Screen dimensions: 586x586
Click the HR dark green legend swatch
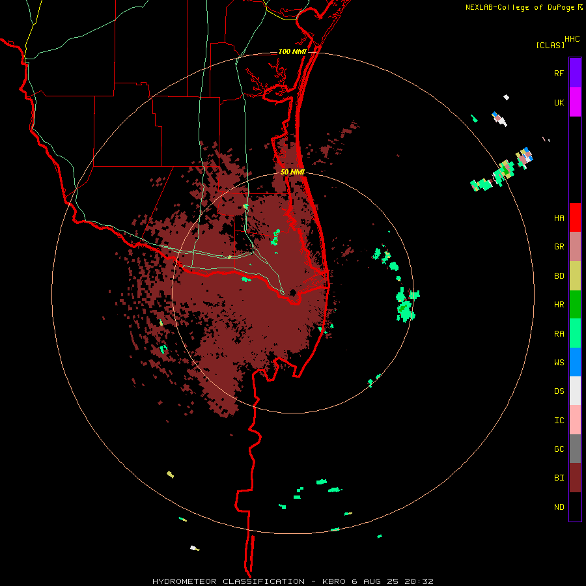[575, 305]
